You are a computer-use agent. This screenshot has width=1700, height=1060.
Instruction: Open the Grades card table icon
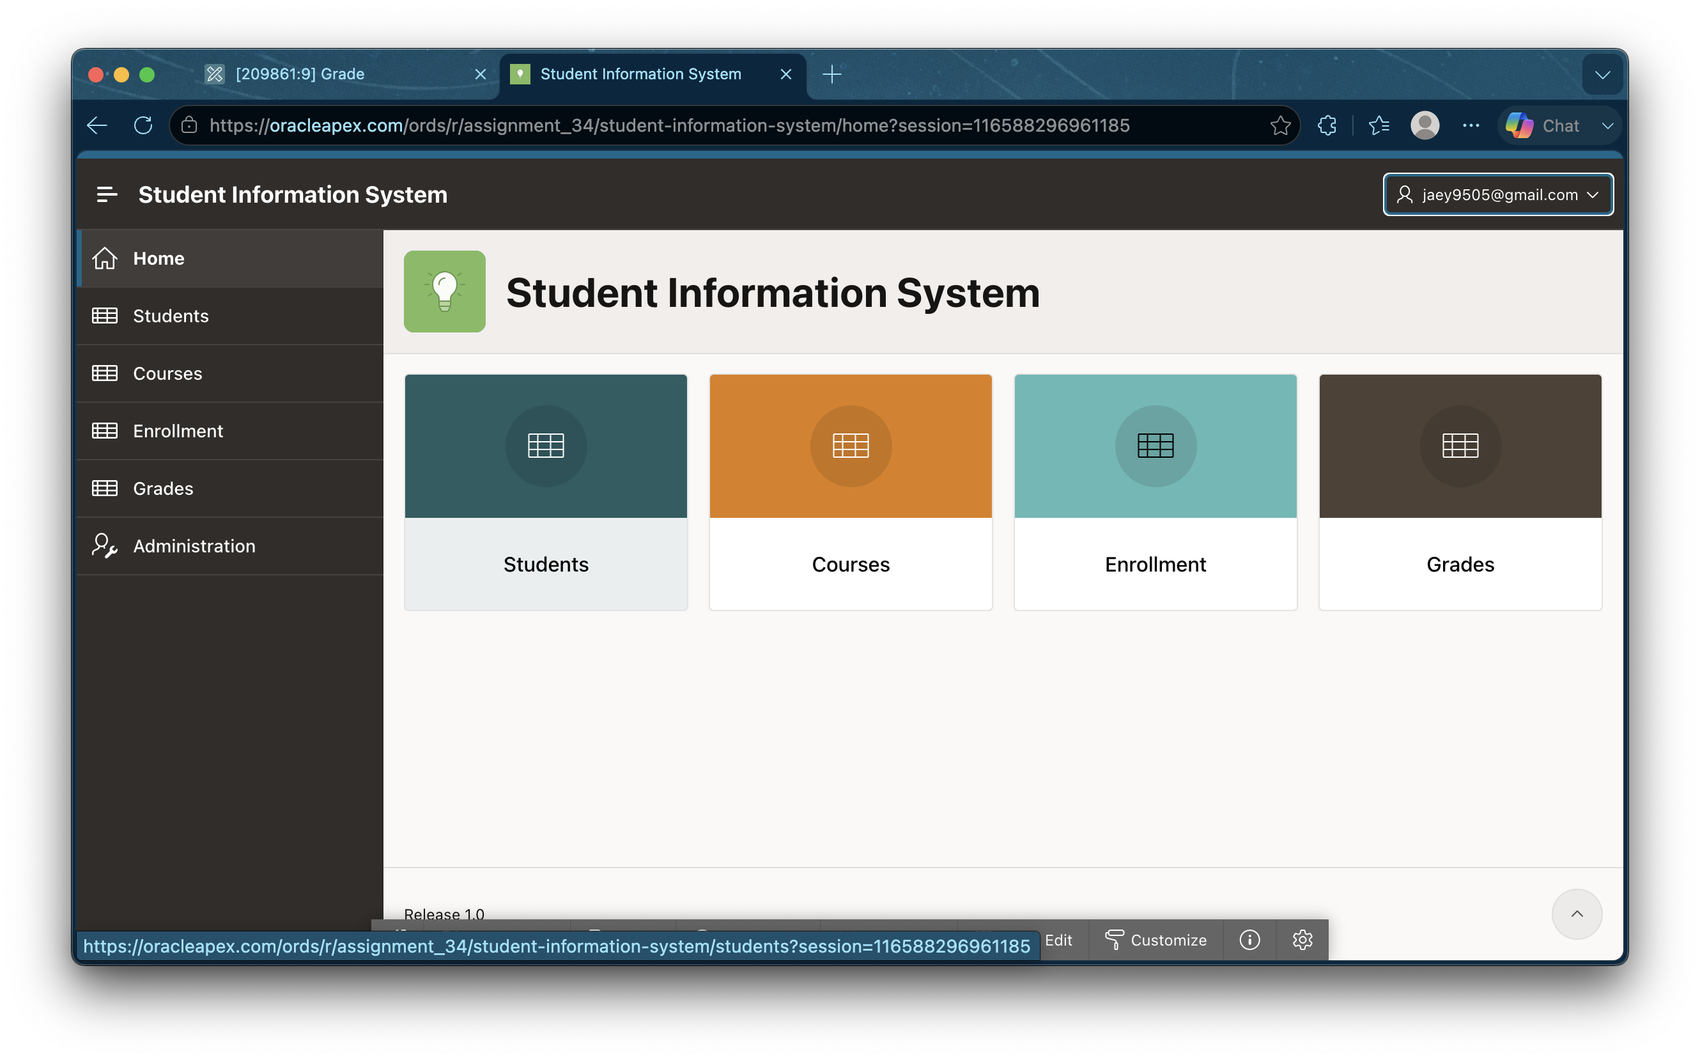tap(1460, 446)
